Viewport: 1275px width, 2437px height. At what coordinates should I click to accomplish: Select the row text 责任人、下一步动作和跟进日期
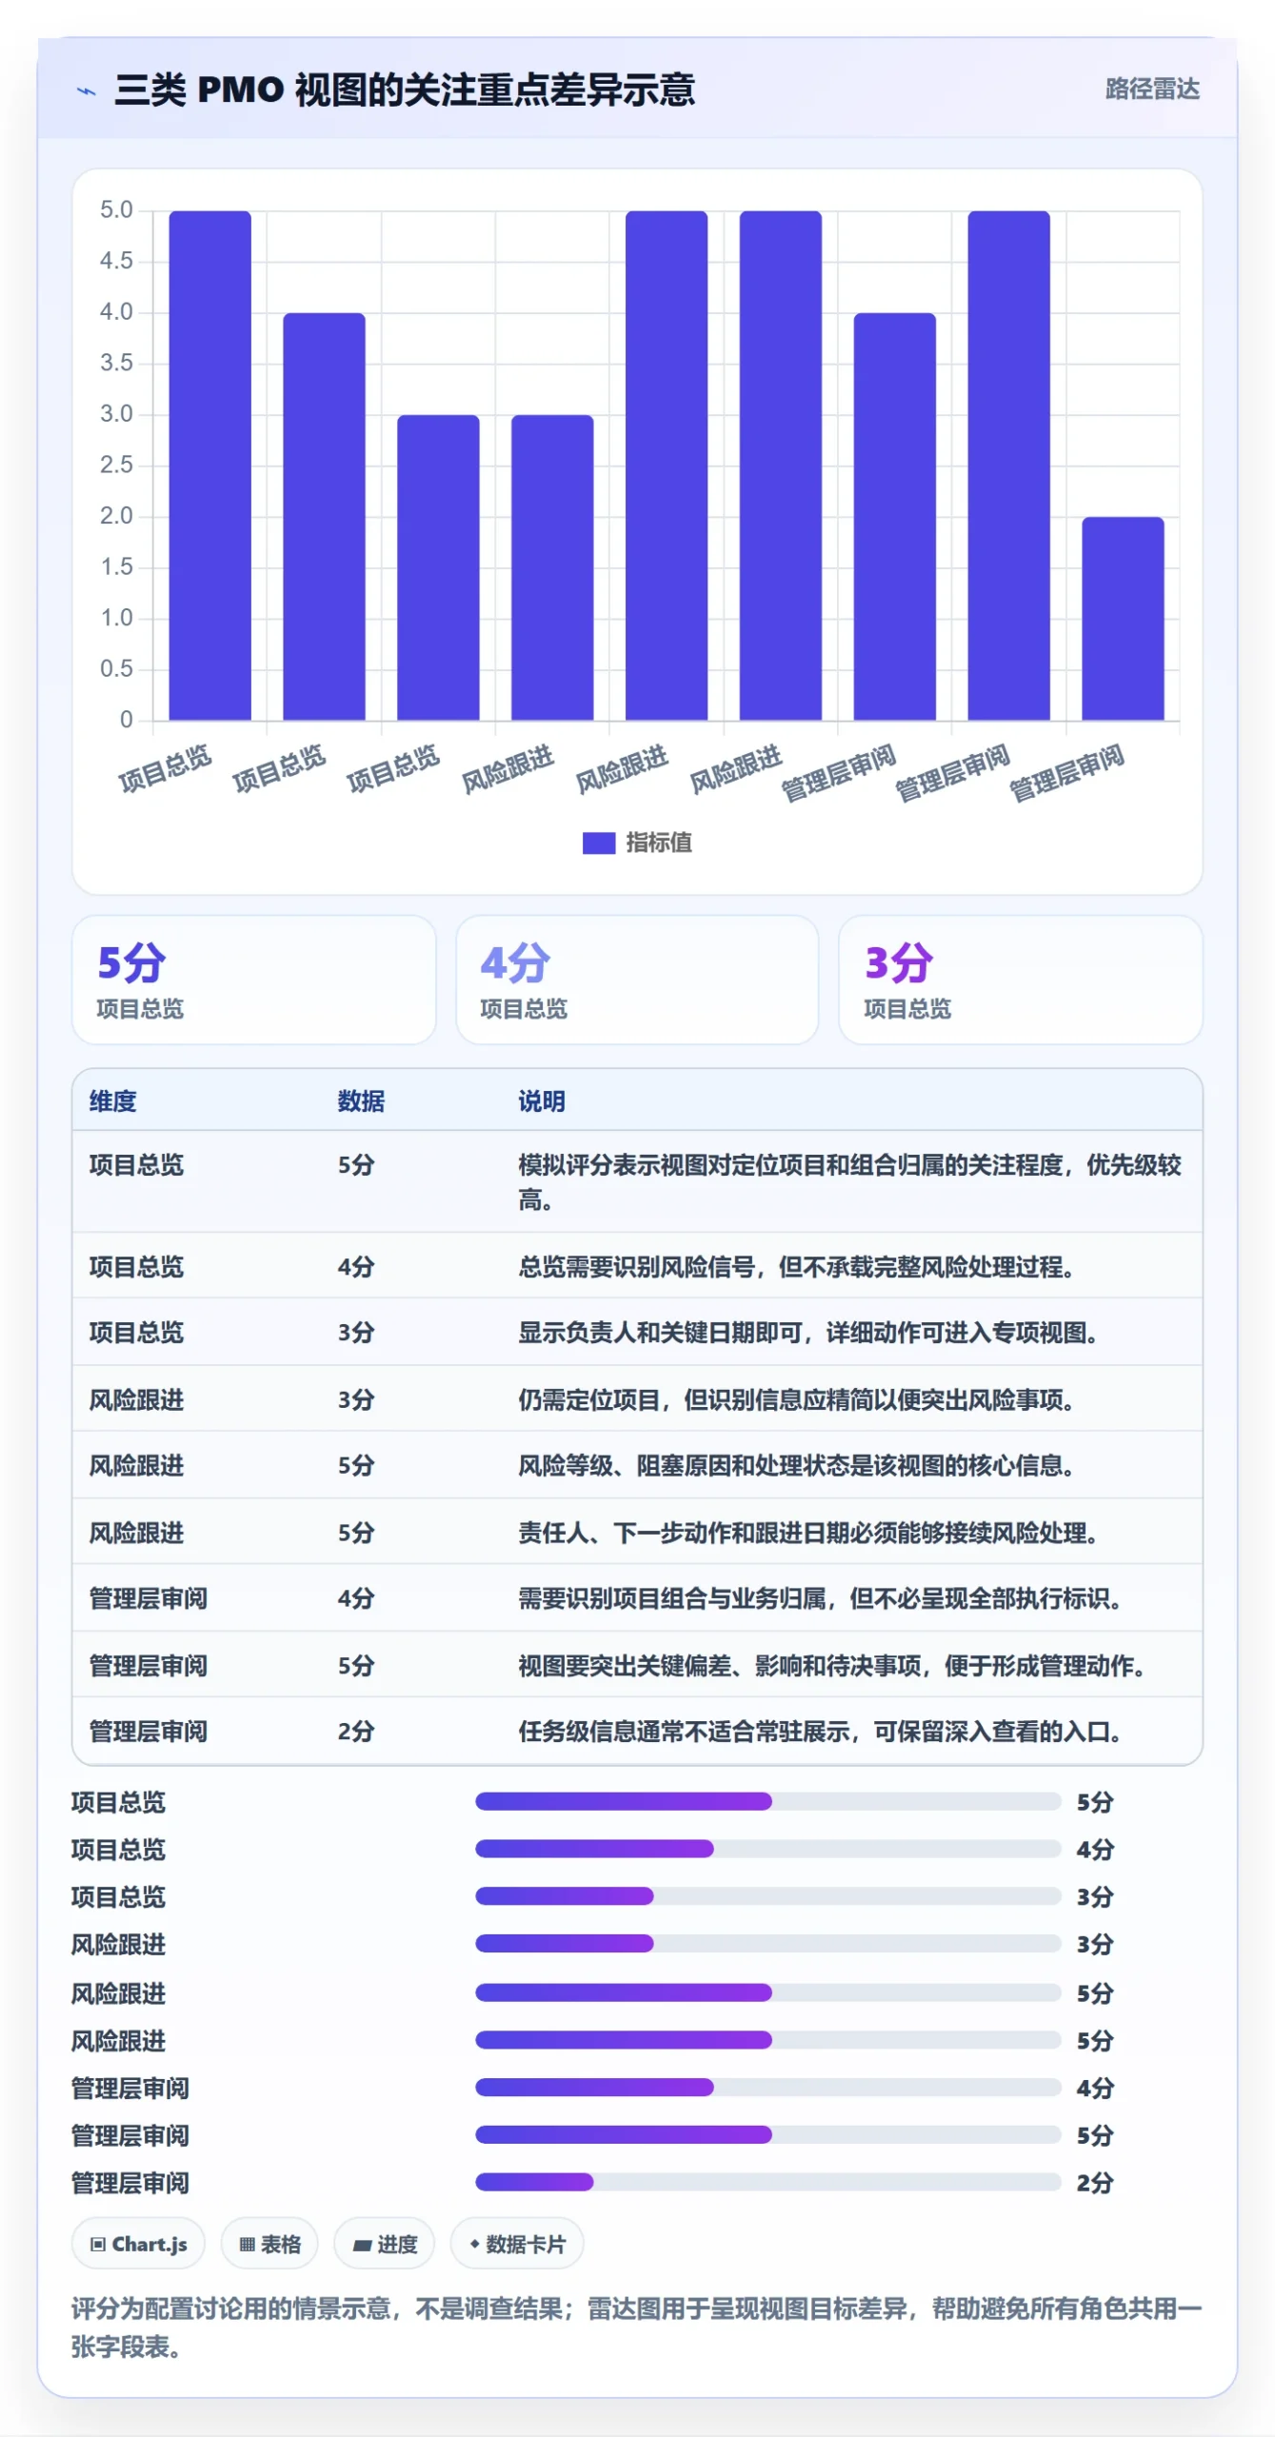[x=808, y=1534]
